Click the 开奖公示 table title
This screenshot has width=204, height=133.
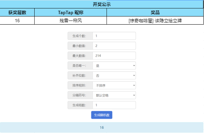pos(101,4)
